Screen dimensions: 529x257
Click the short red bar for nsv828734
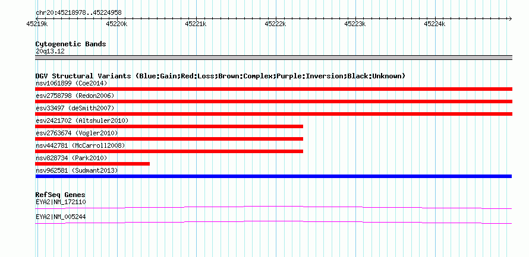93,164
